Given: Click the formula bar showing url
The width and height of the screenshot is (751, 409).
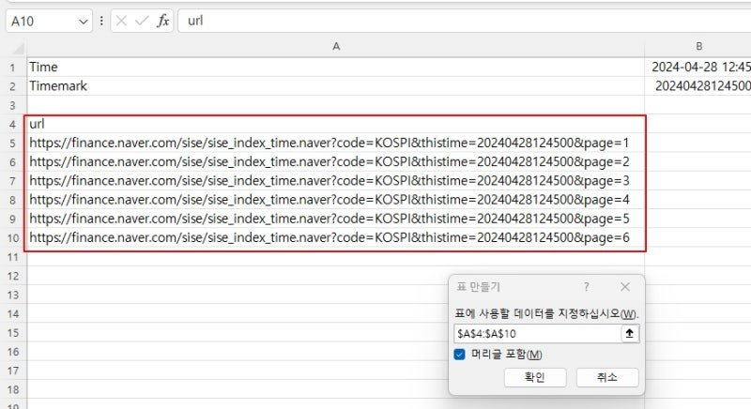Looking at the screenshot, I should point(464,21).
